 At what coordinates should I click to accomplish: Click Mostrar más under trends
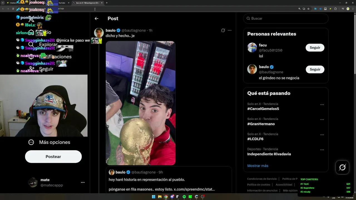coord(258,166)
